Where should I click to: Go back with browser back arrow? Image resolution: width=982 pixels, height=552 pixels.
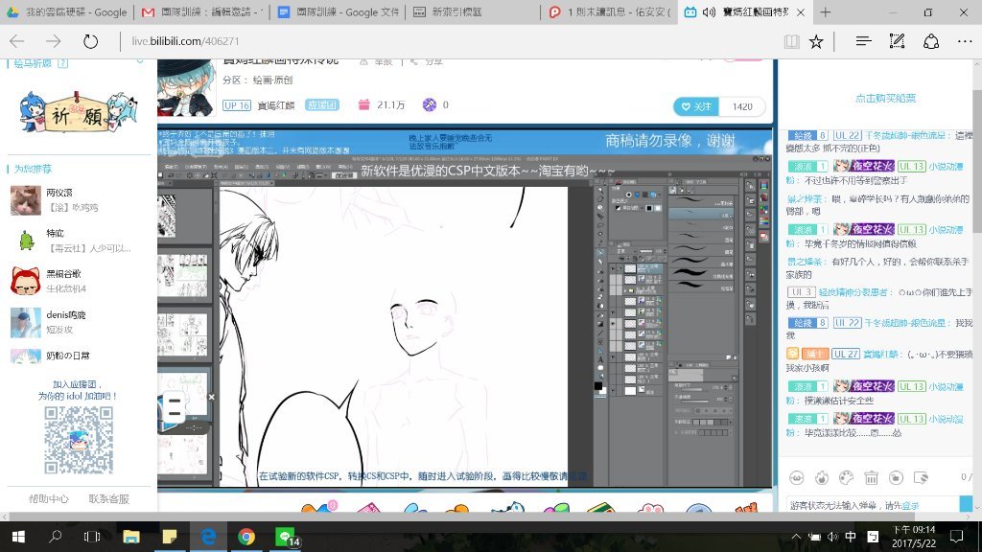click(17, 41)
